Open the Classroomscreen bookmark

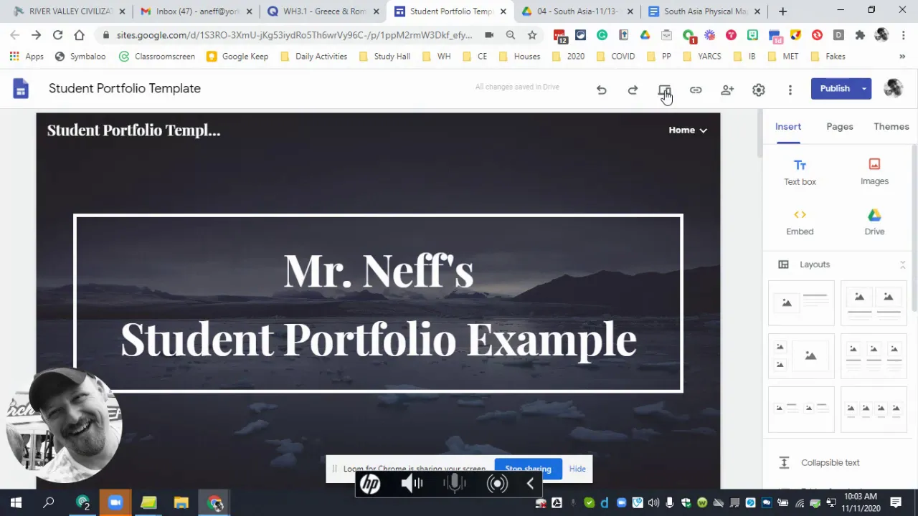(x=156, y=56)
